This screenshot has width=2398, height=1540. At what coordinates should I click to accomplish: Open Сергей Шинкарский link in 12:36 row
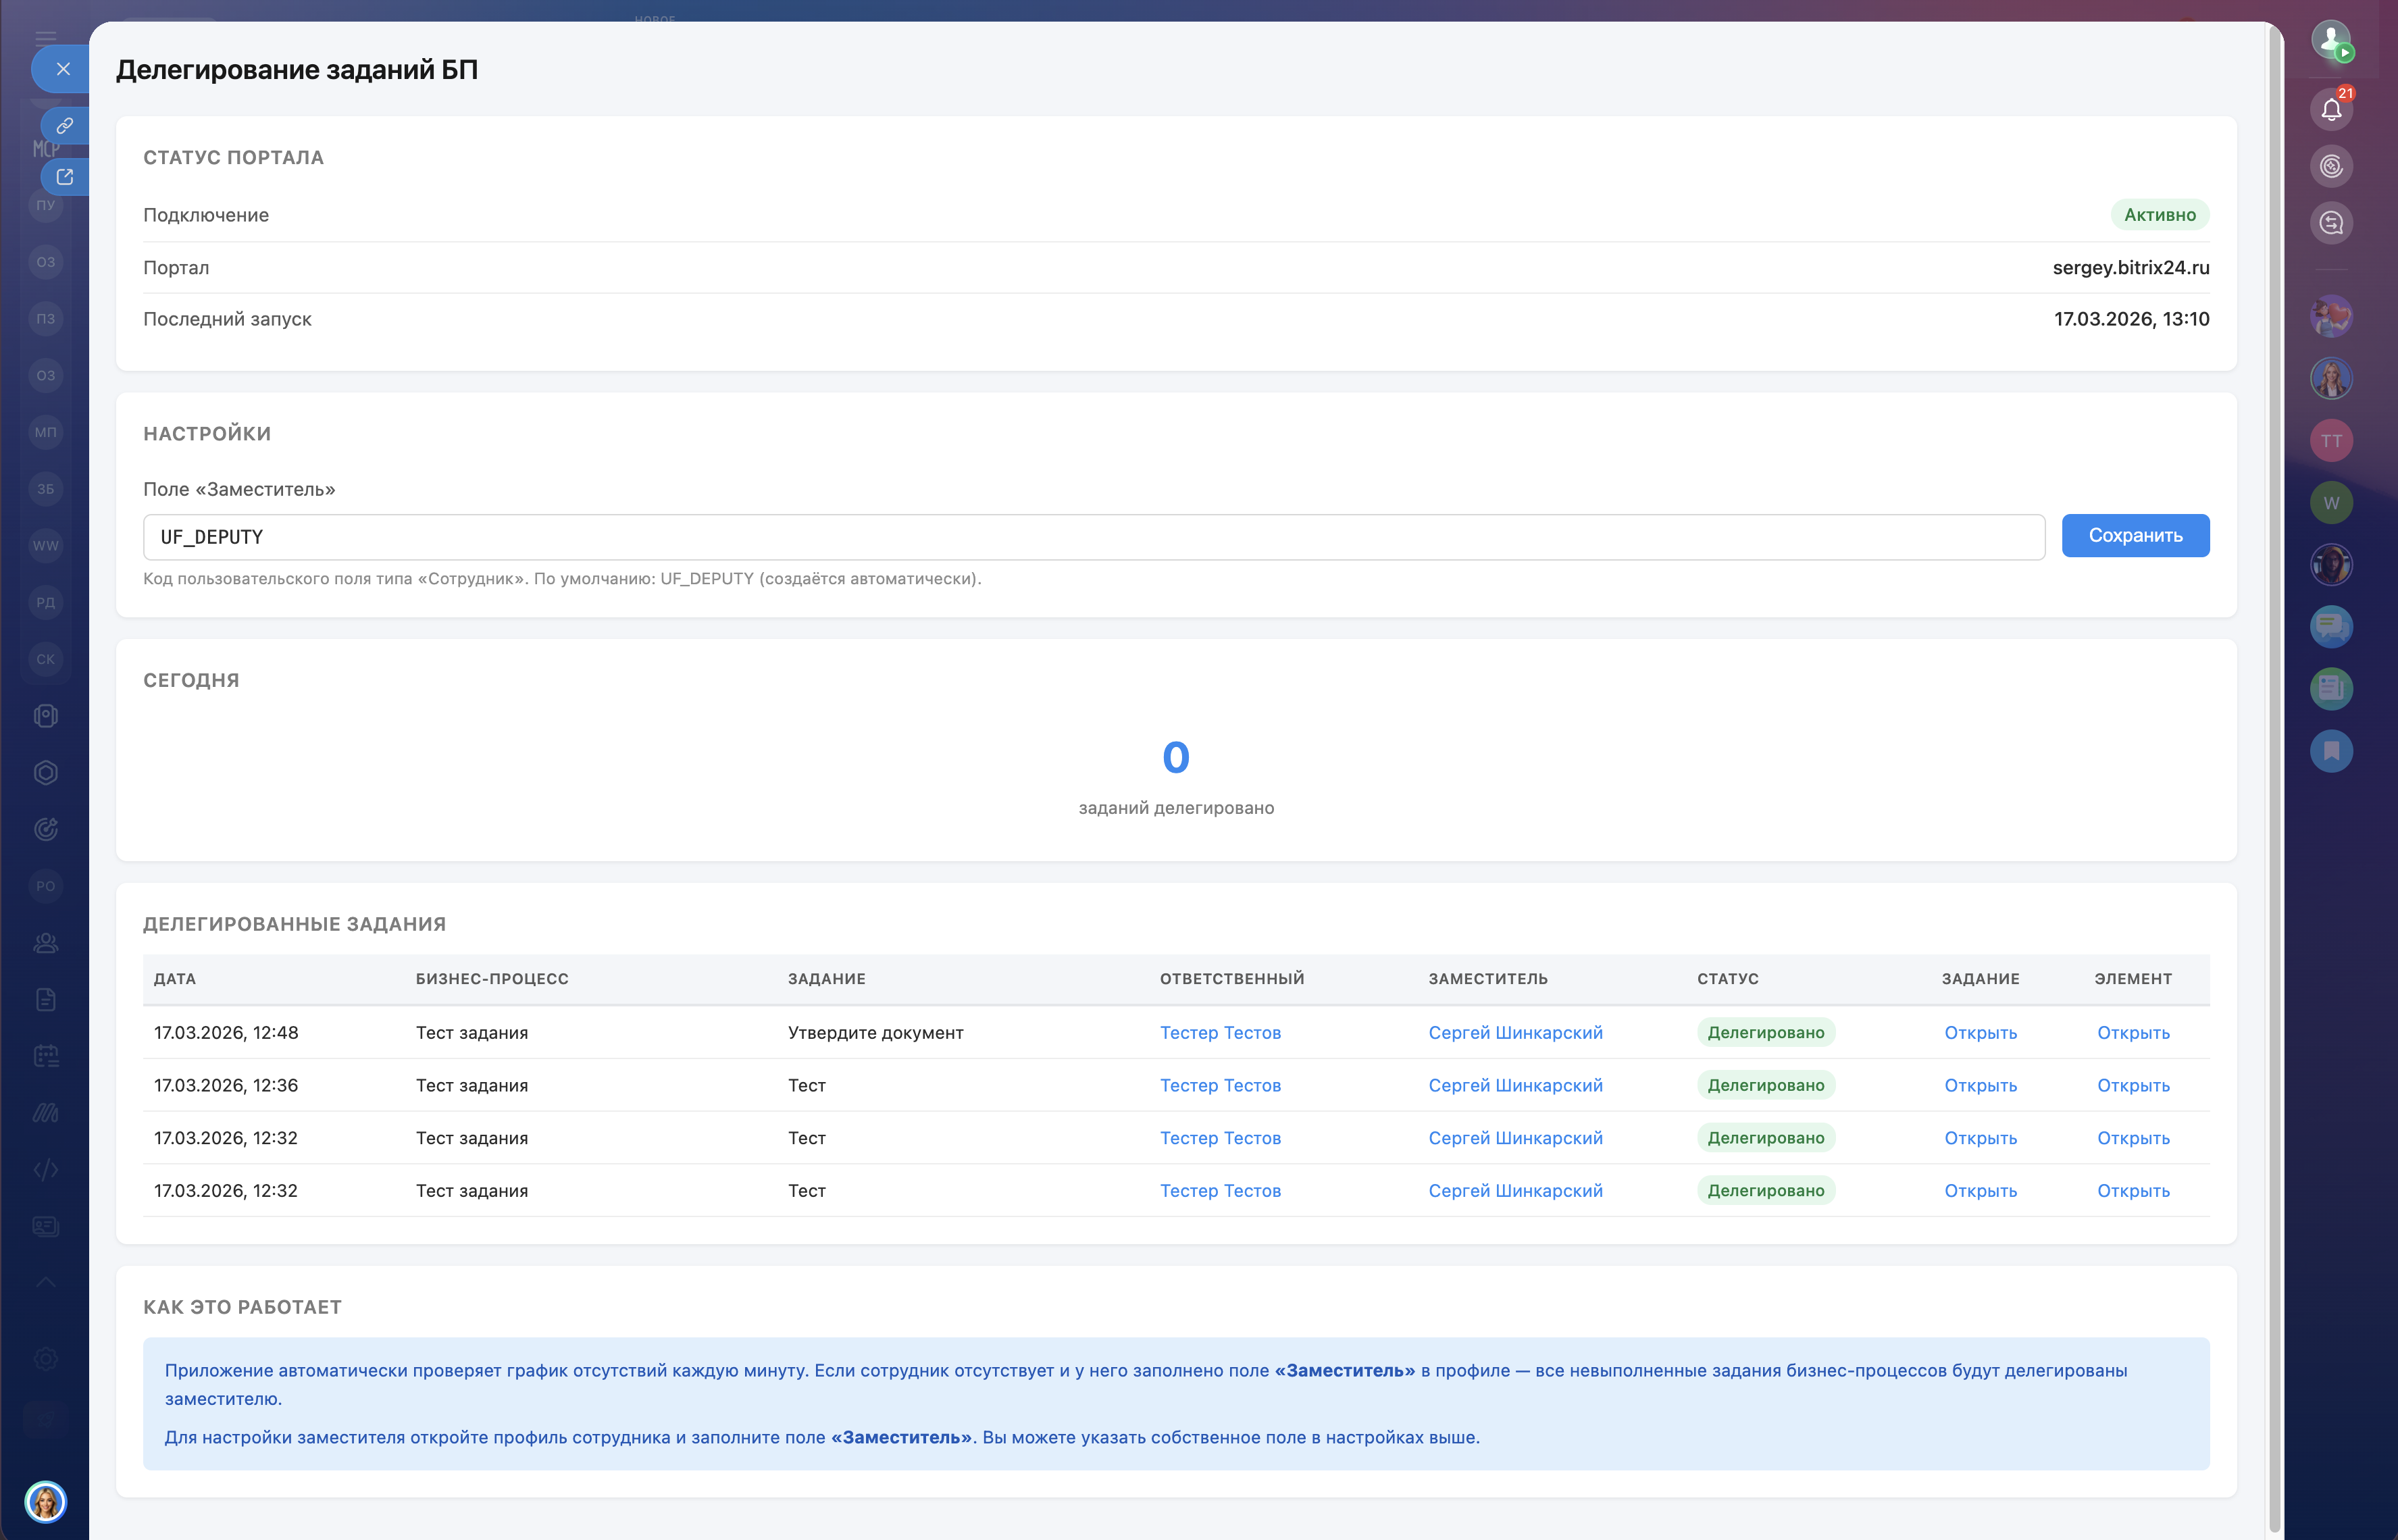(1515, 1086)
